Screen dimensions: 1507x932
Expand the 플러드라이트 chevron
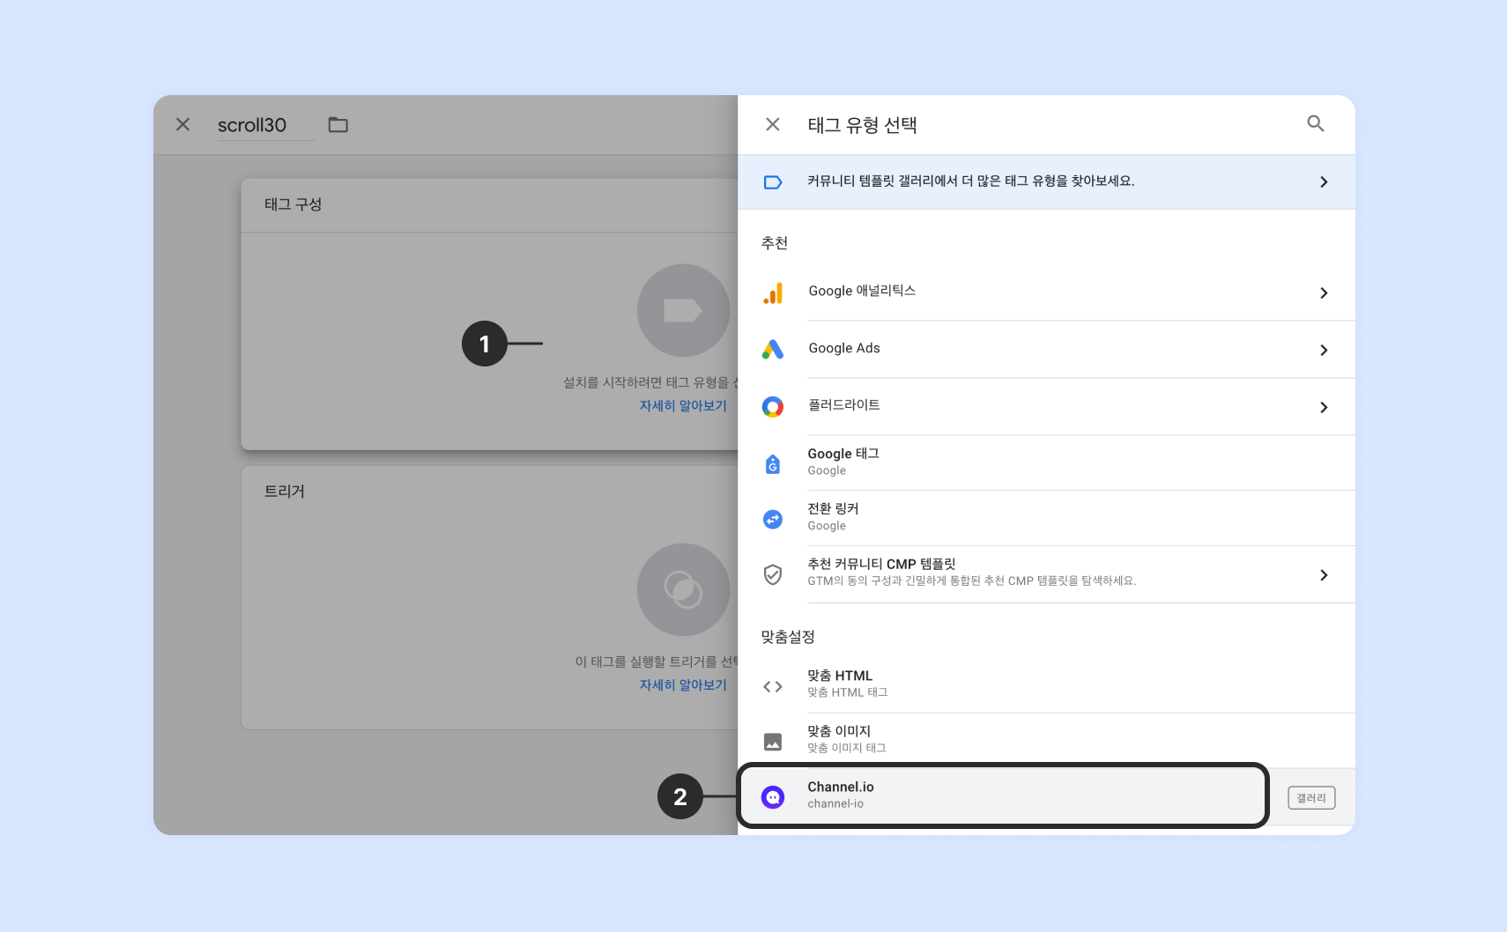pyautogui.click(x=1324, y=407)
